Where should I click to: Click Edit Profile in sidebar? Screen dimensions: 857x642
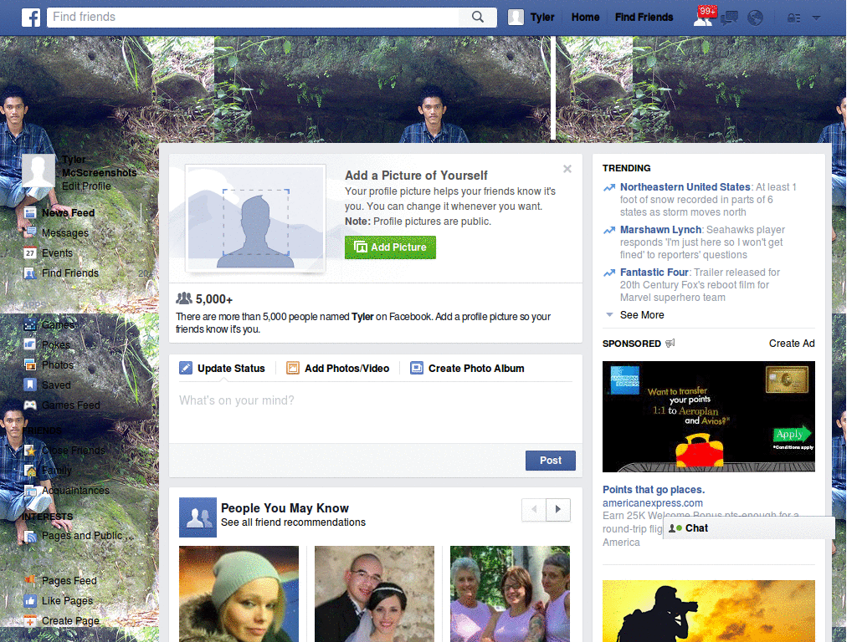point(86,186)
